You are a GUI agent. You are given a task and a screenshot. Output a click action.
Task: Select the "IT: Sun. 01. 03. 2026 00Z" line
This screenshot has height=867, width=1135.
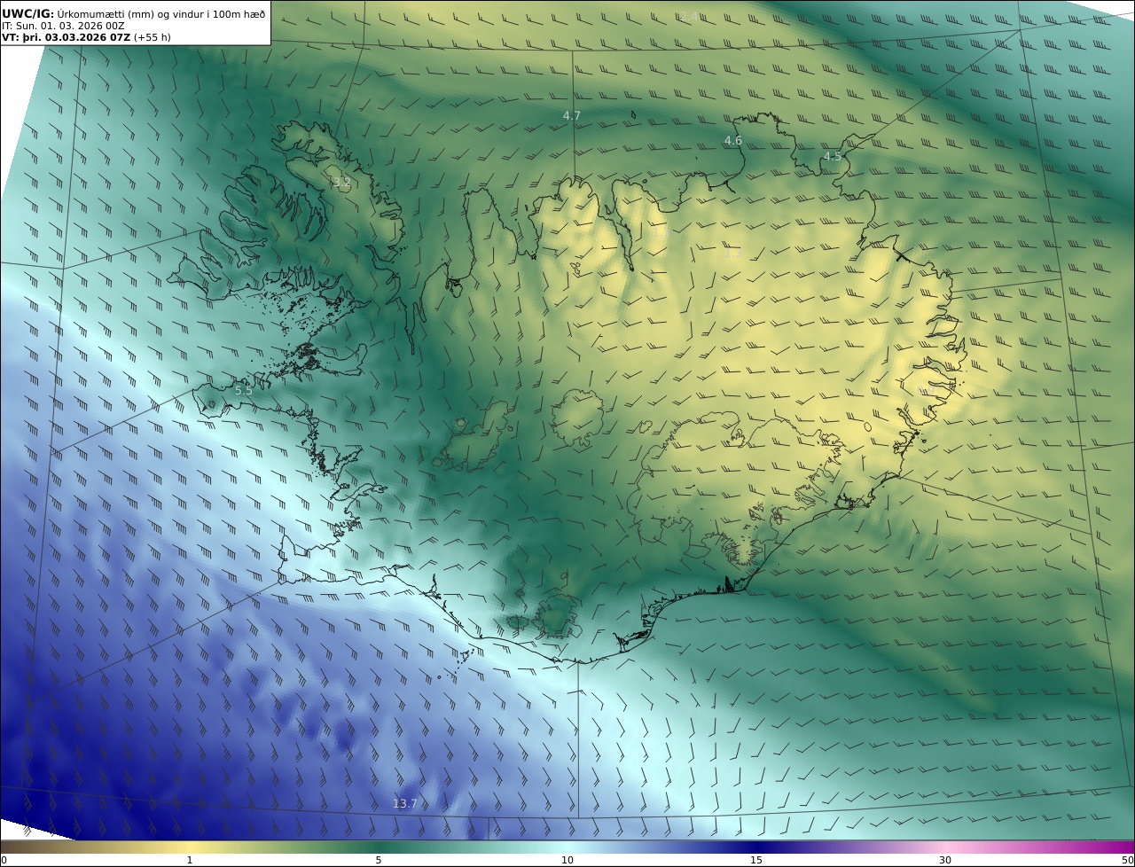pos(63,26)
